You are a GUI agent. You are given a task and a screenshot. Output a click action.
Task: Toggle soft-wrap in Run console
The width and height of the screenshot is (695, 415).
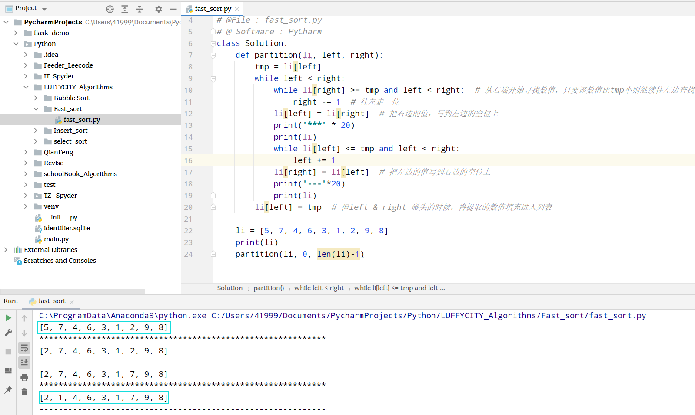[x=24, y=348]
